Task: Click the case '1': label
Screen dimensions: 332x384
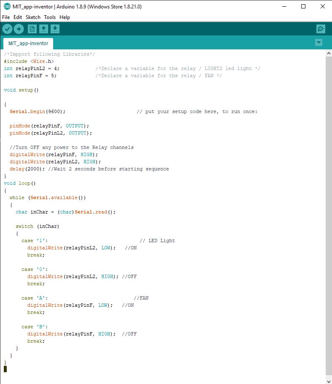Action: (35, 241)
